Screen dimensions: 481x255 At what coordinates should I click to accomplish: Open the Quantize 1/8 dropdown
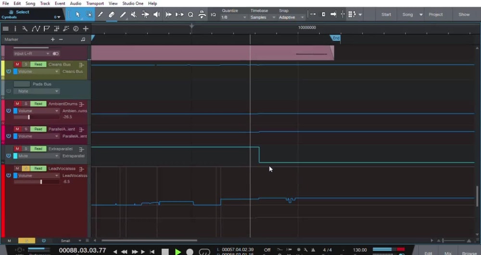point(234,17)
